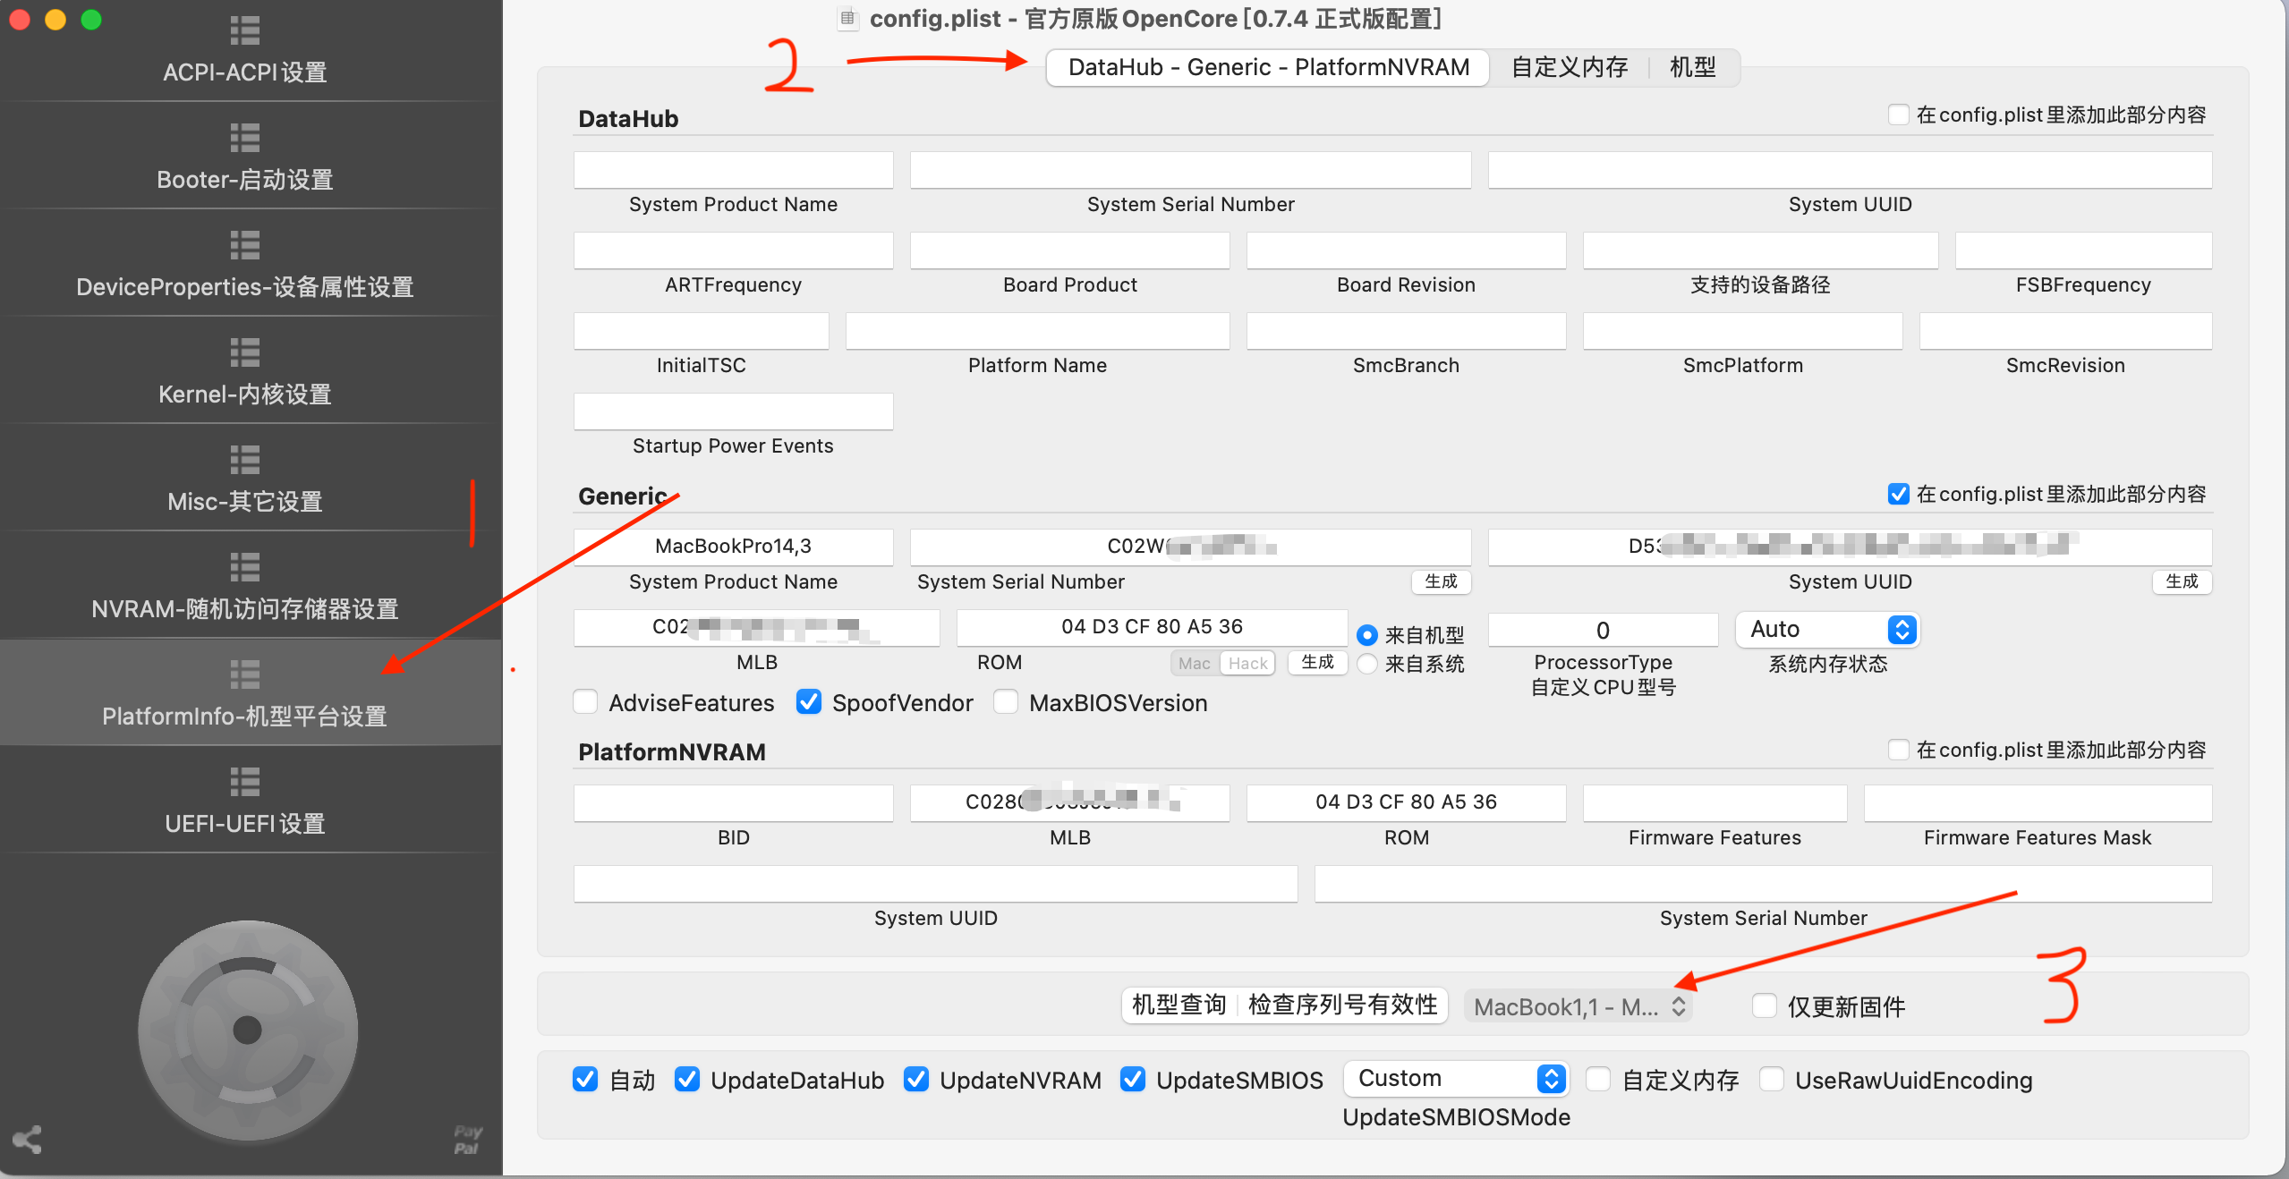The image size is (2289, 1179).
Task: Select the 来自系统 radio button
Action: pyautogui.click(x=1367, y=664)
